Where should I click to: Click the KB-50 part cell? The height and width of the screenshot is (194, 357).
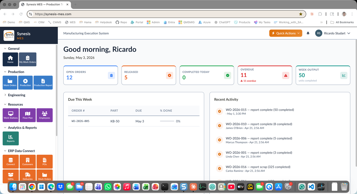[x=115, y=121]
